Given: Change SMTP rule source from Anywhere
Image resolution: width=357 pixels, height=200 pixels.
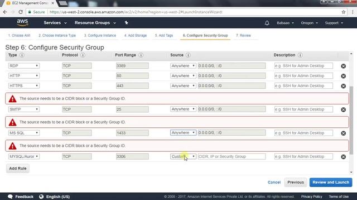Looking at the screenshot, I should [183, 109].
